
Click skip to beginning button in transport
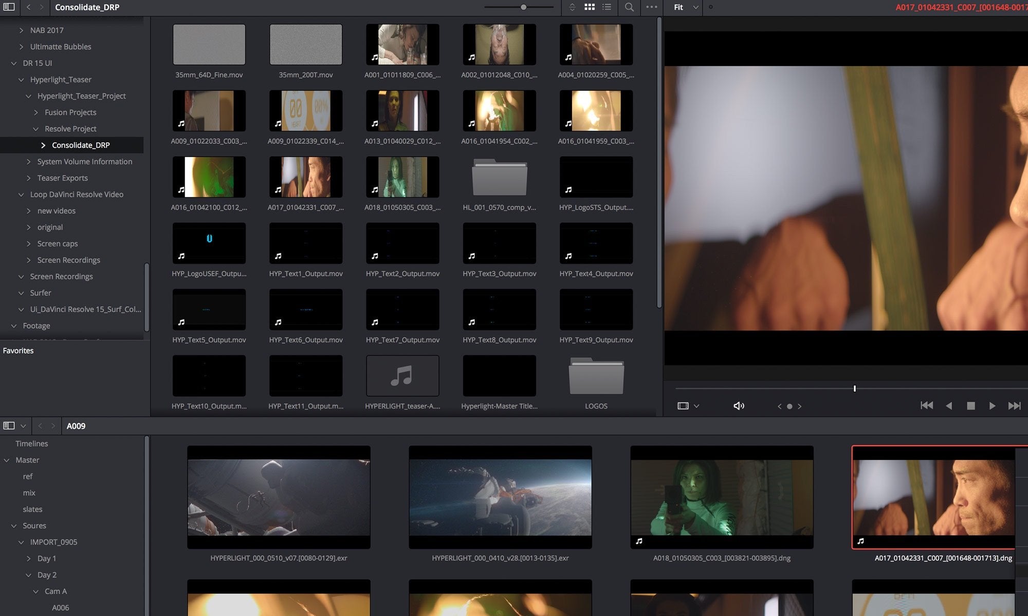pyautogui.click(x=927, y=406)
